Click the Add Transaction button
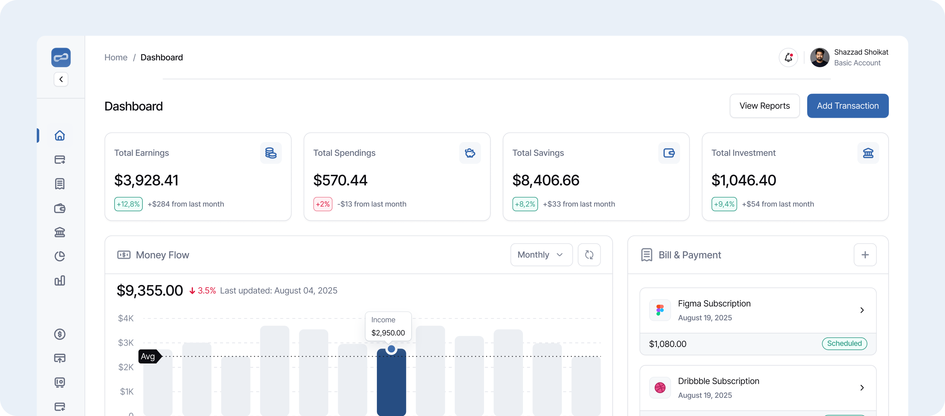Viewport: 945px width, 416px height. 847,106
